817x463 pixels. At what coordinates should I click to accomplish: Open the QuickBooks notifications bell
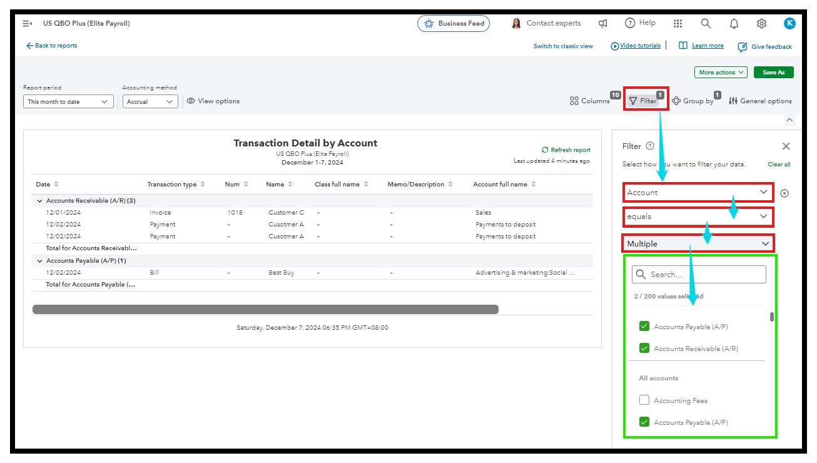click(733, 23)
